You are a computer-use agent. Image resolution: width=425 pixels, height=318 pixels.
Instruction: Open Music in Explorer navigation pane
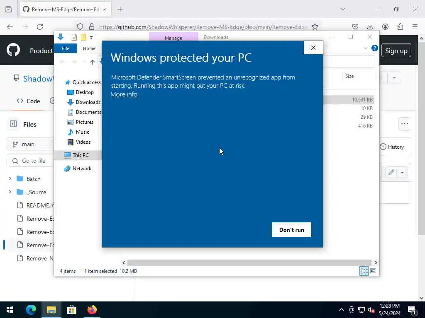82,132
